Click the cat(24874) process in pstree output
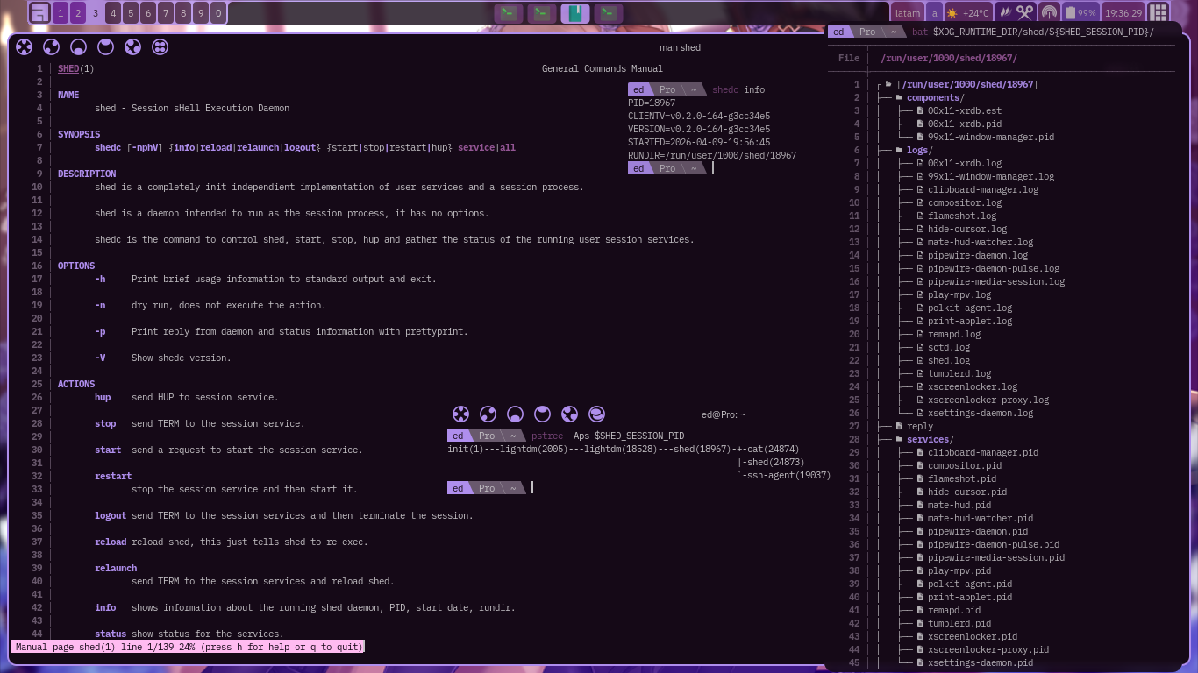Screen dimensions: 1198x673 point(773,450)
